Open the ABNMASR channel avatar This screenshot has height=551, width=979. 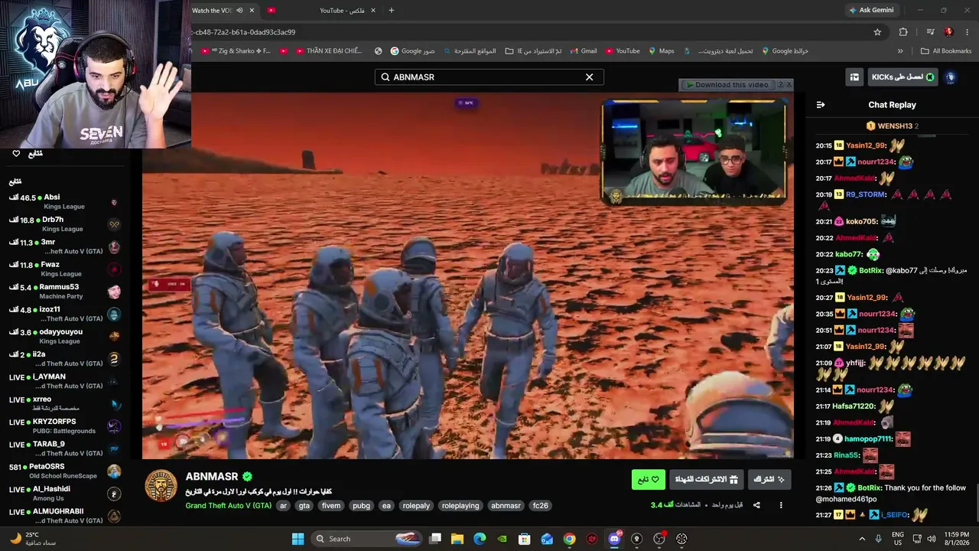pyautogui.click(x=161, y=486)
